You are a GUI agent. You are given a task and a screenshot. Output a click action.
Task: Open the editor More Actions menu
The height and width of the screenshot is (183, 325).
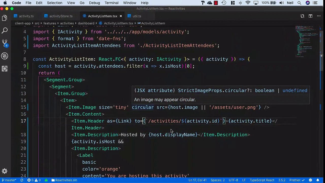click(x=319, y=16)
